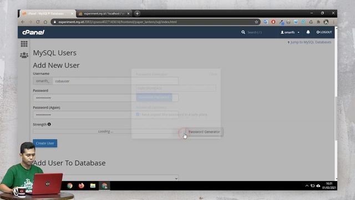Reload the page with the refresh icon

click(x=38, y=22)
